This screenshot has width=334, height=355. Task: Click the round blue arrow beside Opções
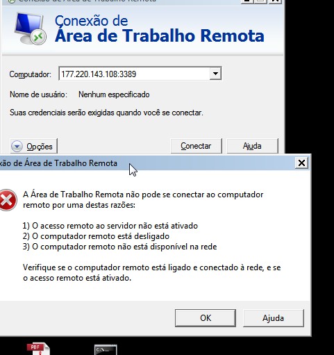[17, 147]
